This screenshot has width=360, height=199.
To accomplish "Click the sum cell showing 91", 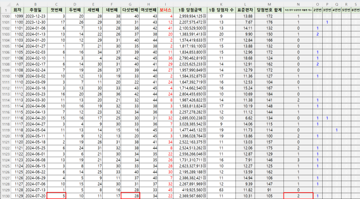I will pyautogui.click(x=269, y=190).
